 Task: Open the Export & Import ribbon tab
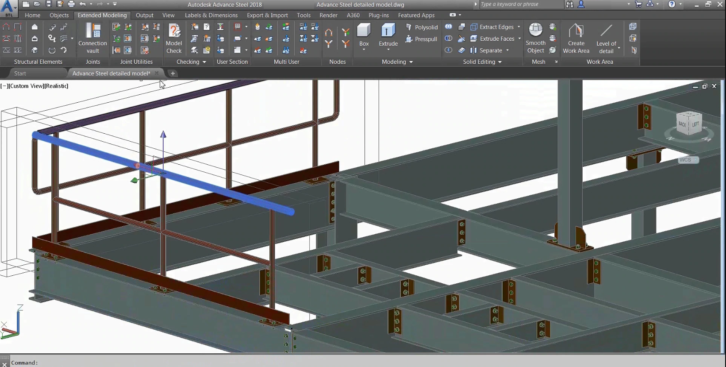point(267,15)
